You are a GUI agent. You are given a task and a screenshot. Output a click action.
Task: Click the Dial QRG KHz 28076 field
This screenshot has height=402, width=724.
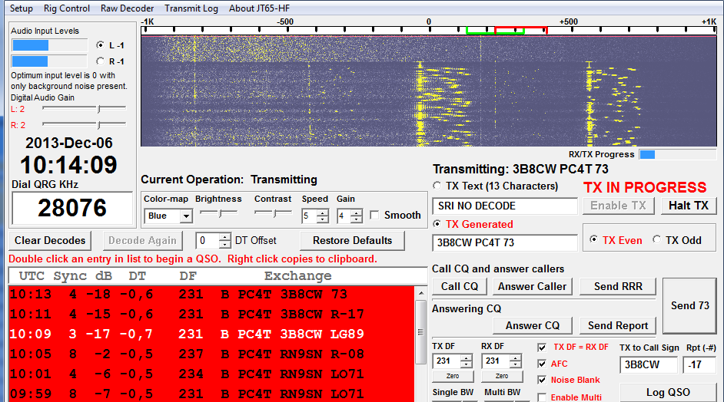pyautogui.click(x=72, y=208)
